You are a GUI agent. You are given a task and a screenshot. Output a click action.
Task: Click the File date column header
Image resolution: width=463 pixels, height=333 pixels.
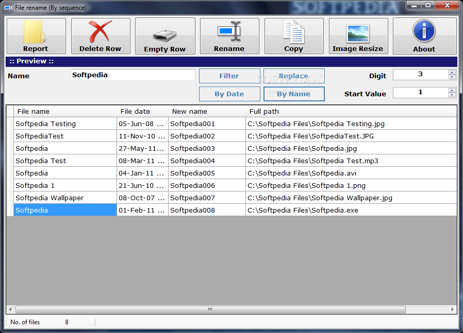(x=142, y=111)
